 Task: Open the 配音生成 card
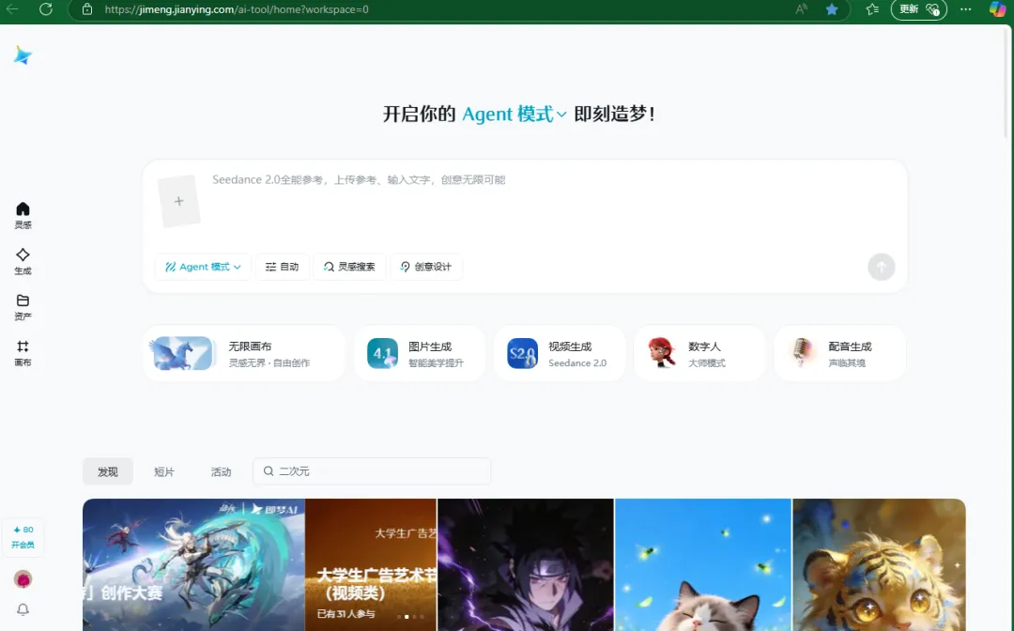[839, 354]
